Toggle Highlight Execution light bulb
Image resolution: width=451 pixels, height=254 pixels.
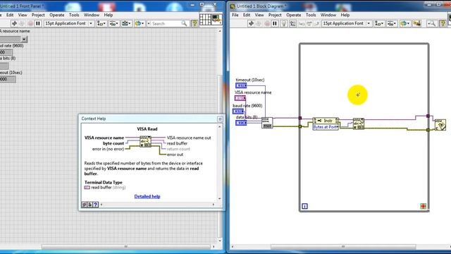point(284,23)
